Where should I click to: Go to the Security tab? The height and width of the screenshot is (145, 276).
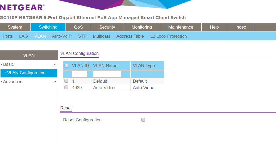(x=107, y=27)
